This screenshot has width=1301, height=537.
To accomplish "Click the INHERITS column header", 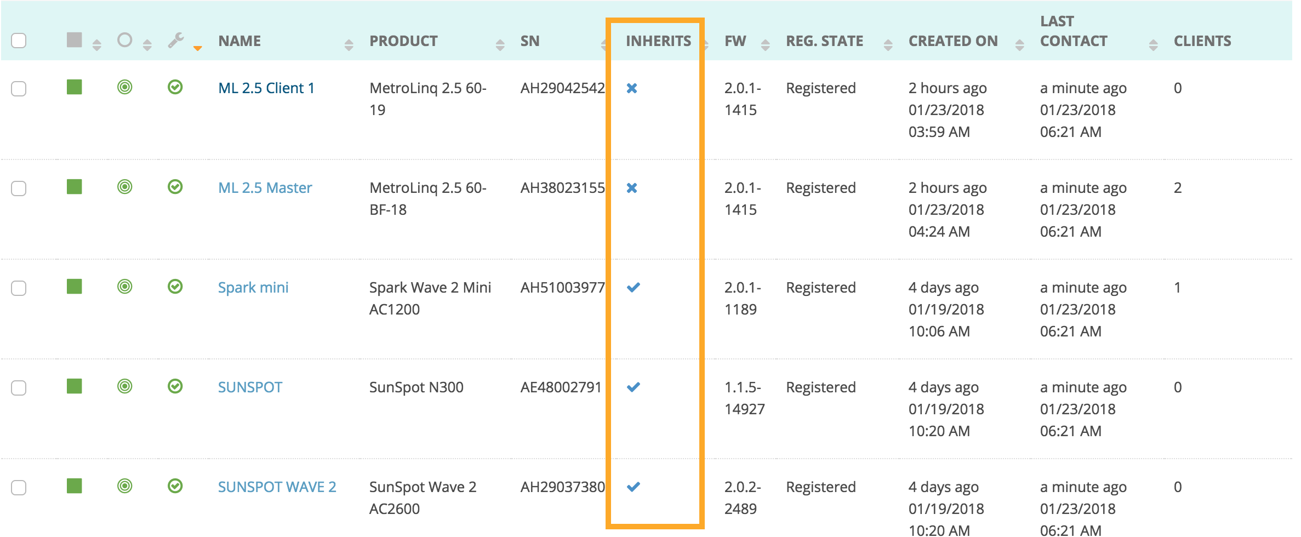I will tap(658, 41).
